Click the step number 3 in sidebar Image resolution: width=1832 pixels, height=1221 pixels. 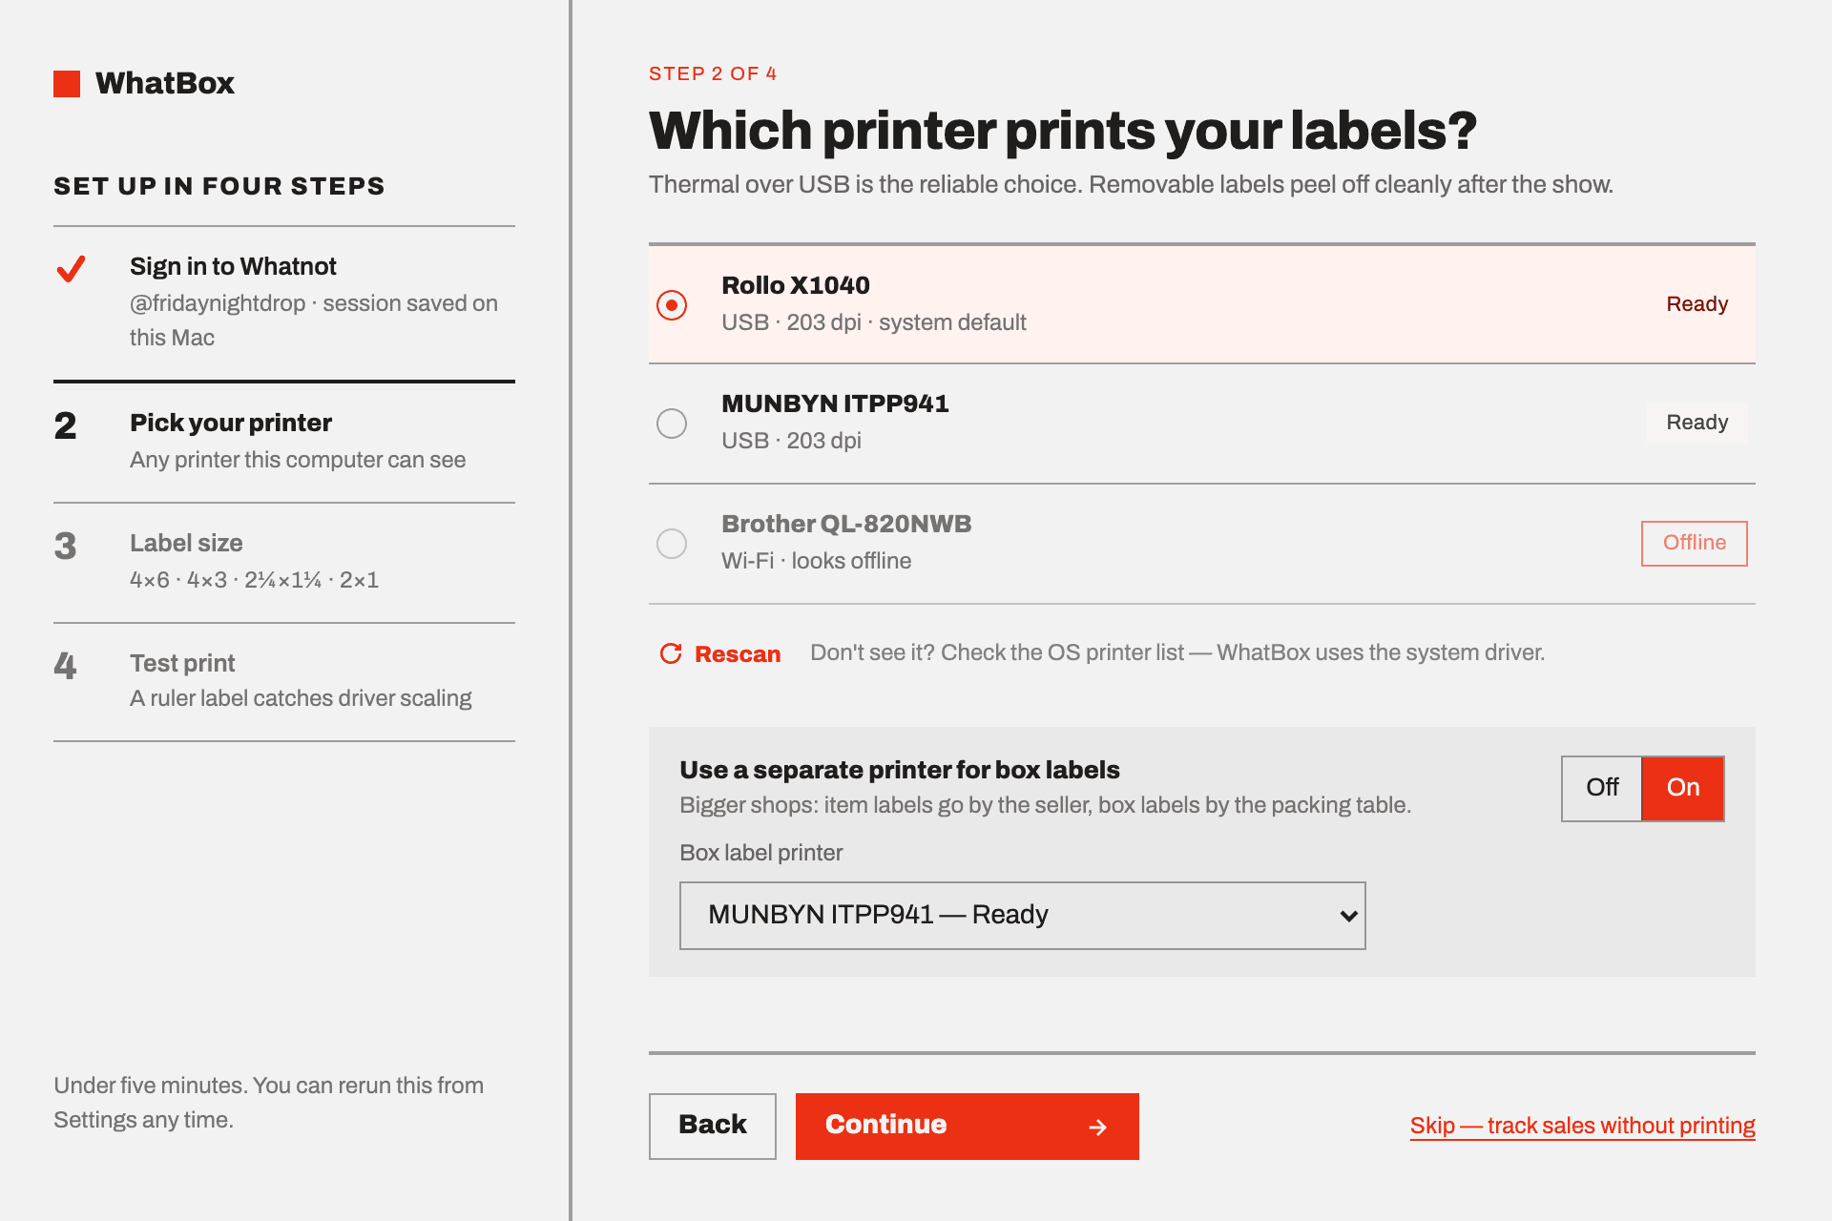click(65, 547)
